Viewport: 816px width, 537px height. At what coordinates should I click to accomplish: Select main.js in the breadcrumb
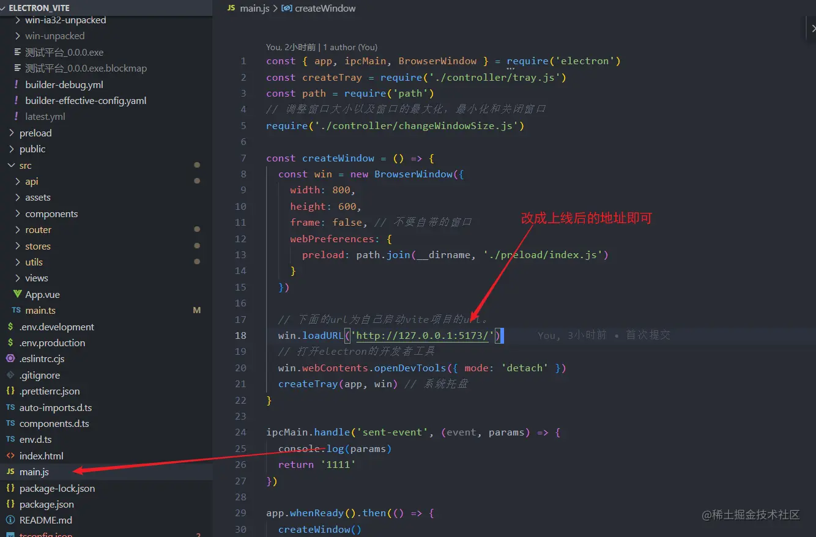click(x=255, y=9)
